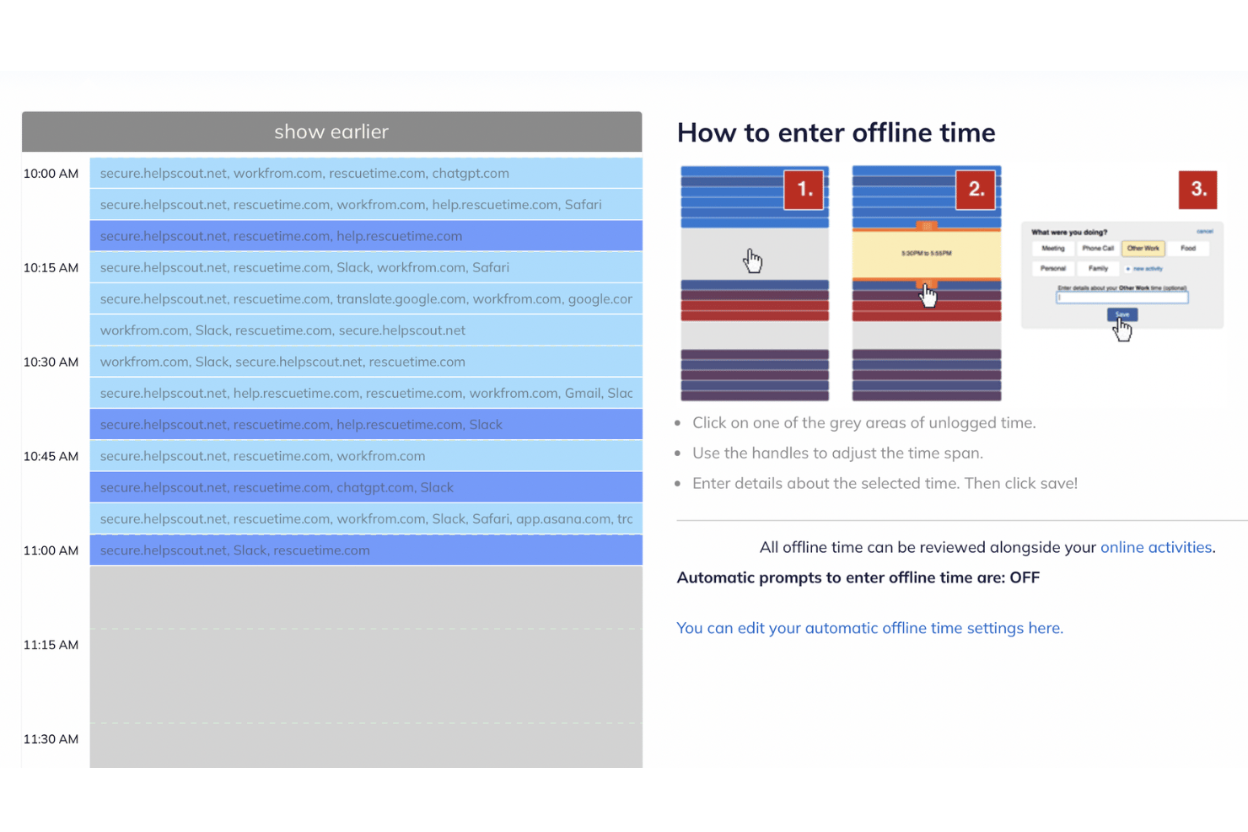This screenshot has height=832, width=1248.
Task: Click the 10:15 AM time label
Action: tap(51, 268)
